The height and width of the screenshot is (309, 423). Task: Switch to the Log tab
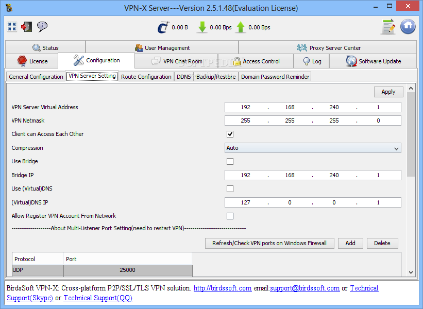(x=312, y=61)
